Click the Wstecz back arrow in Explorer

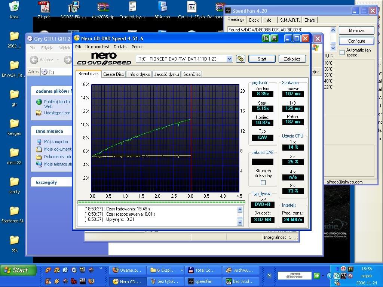coord(34,60)
